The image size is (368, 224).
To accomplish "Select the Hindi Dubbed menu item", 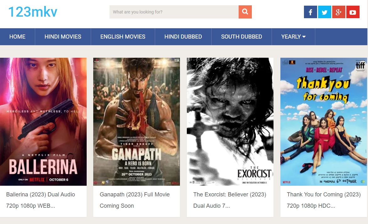I will click(183, 37).
